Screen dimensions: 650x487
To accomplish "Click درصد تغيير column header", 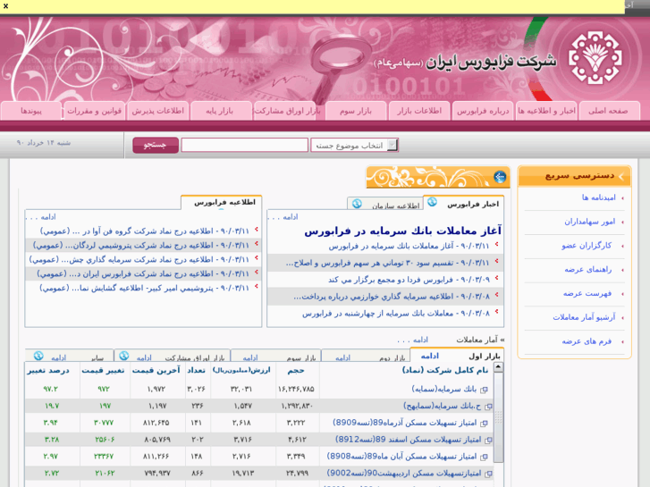I will 48,370.
